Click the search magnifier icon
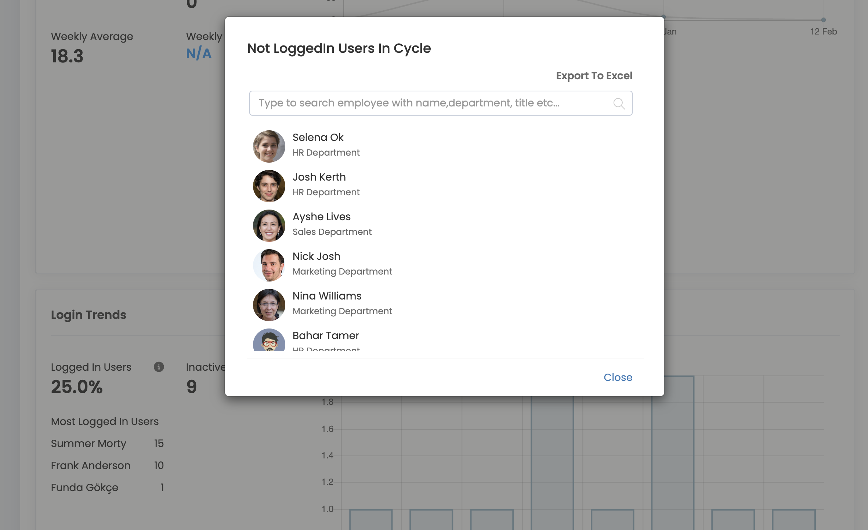 click(x=619, y=104)
